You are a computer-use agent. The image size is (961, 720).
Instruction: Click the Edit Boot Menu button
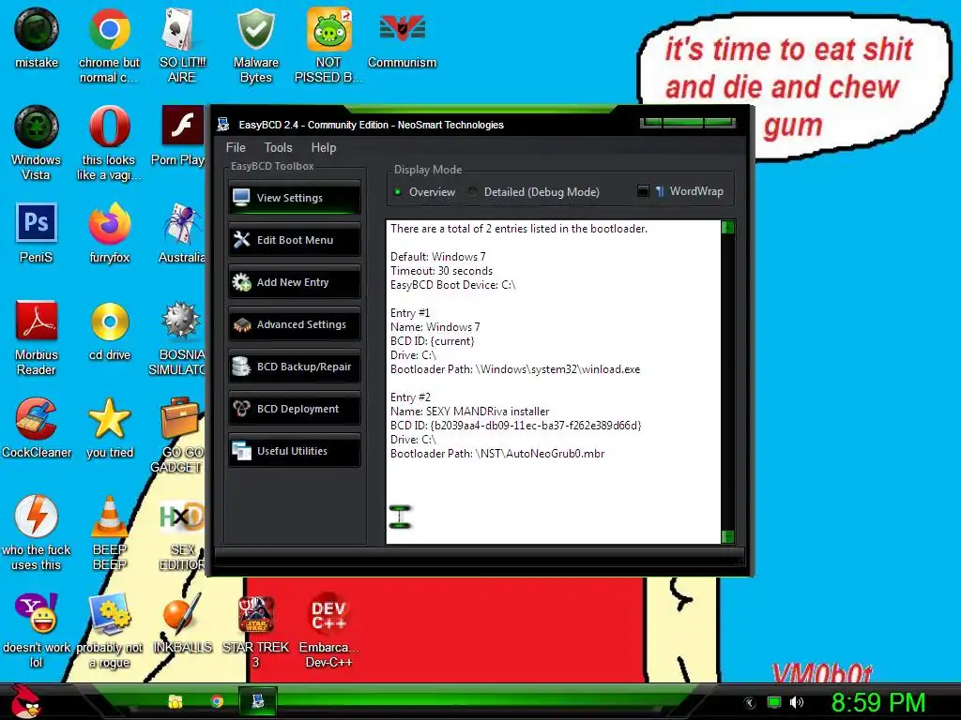pos(294,240)
